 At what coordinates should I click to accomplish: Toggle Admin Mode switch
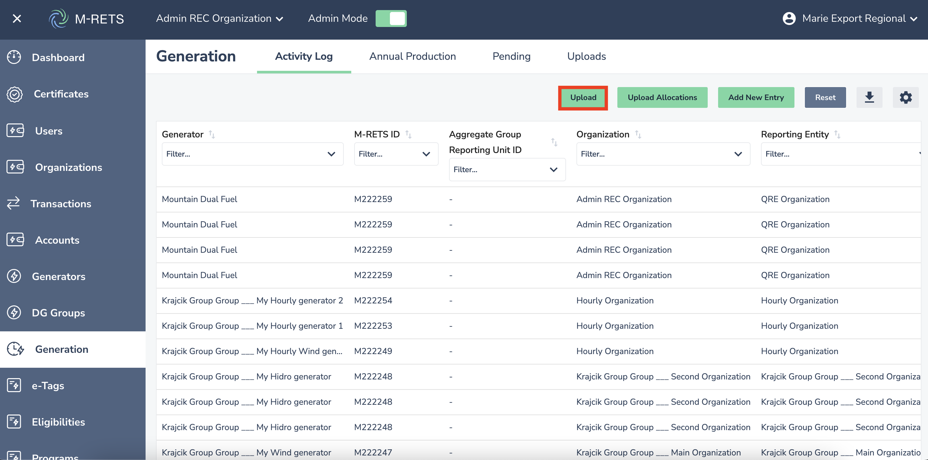point(391,19)
